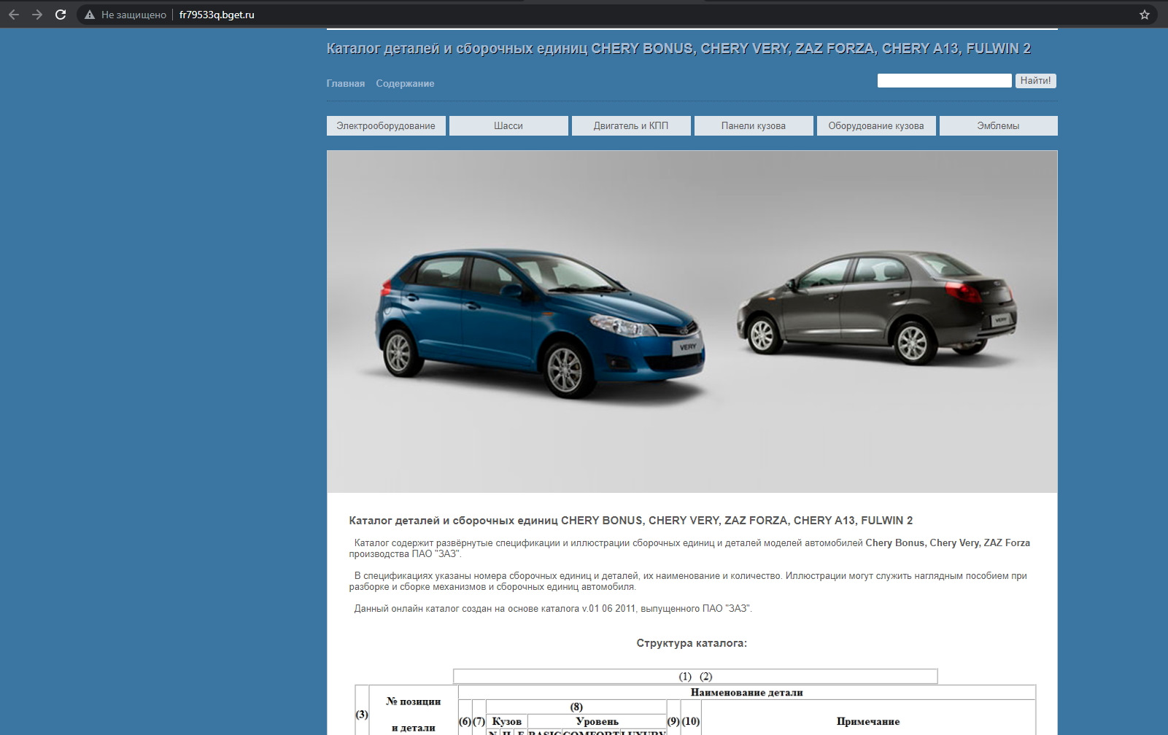1168x735 pixels.
Task: Select the Шасси menu item
Action: coord(508,126)
